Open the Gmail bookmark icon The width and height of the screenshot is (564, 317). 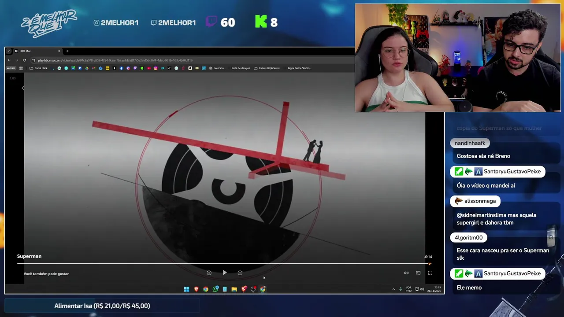tap(93, 68)
